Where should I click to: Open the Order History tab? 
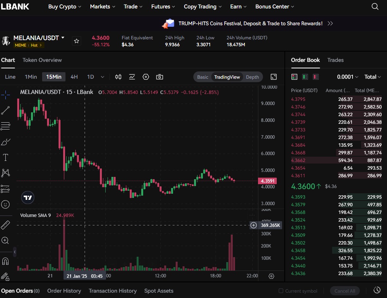64,291
